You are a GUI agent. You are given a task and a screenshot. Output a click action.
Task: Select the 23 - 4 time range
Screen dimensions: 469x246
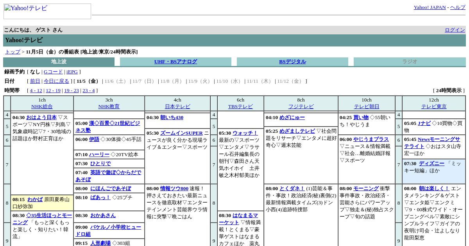[x=88, y=91]
